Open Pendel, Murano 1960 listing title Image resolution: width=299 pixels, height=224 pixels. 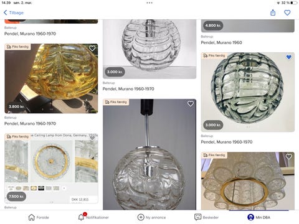pos(221,42)
